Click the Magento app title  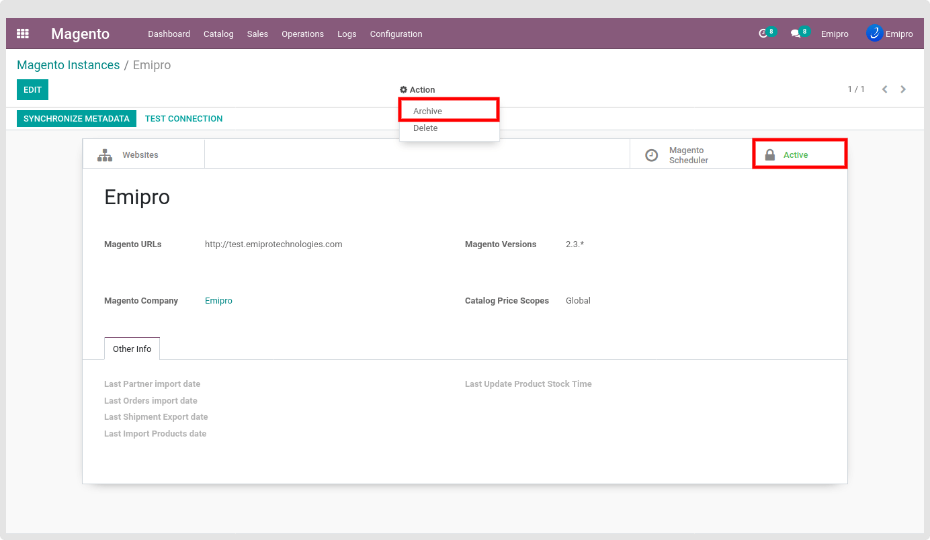80,34
